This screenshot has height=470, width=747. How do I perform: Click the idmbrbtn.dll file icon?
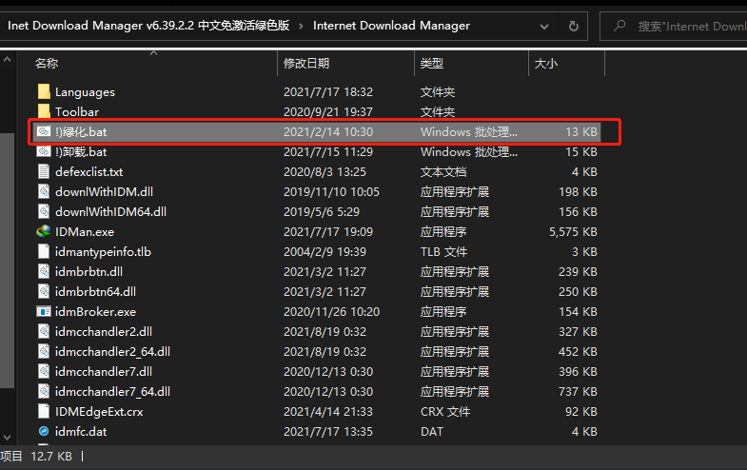click(x=44, y=271)
